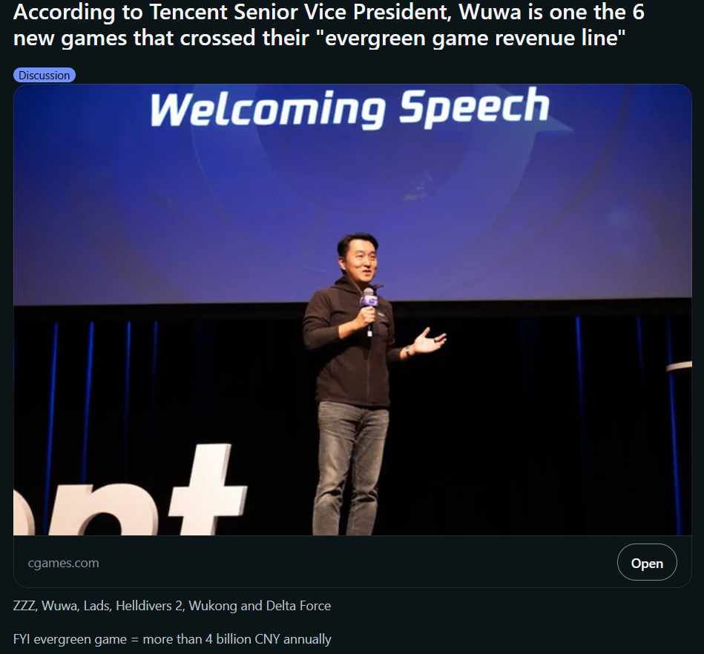
Task: Select the game list line starting with ZZZ
Action: tap(172, 606)
